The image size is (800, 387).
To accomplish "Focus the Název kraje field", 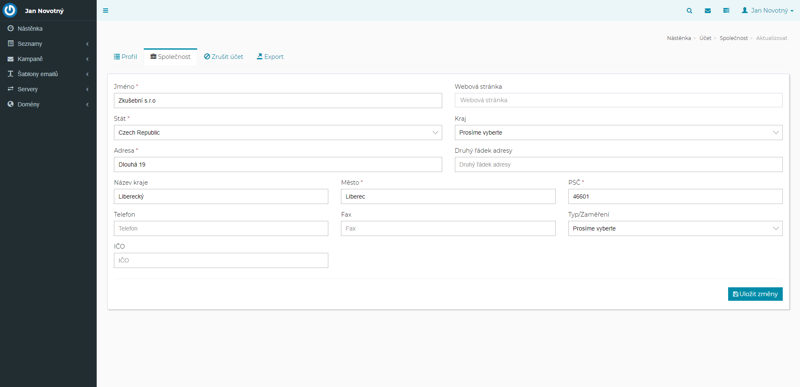I will point(221,196).
